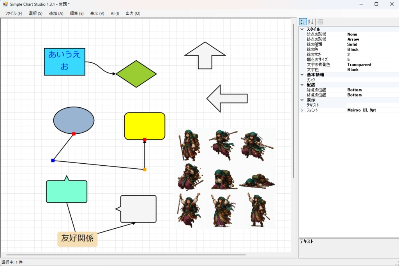399x266 pixels.
Task: Click the 端点のサイズ value field
Action: (x=373, y=59)
